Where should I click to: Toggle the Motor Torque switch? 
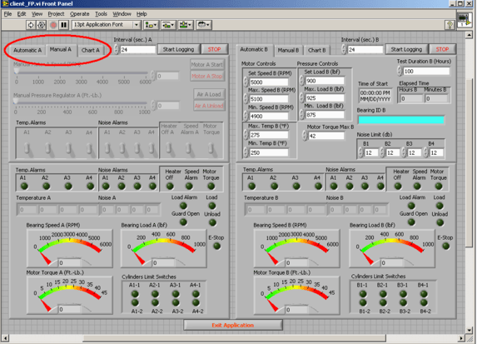pyautogui.click(x=211, y=148)
